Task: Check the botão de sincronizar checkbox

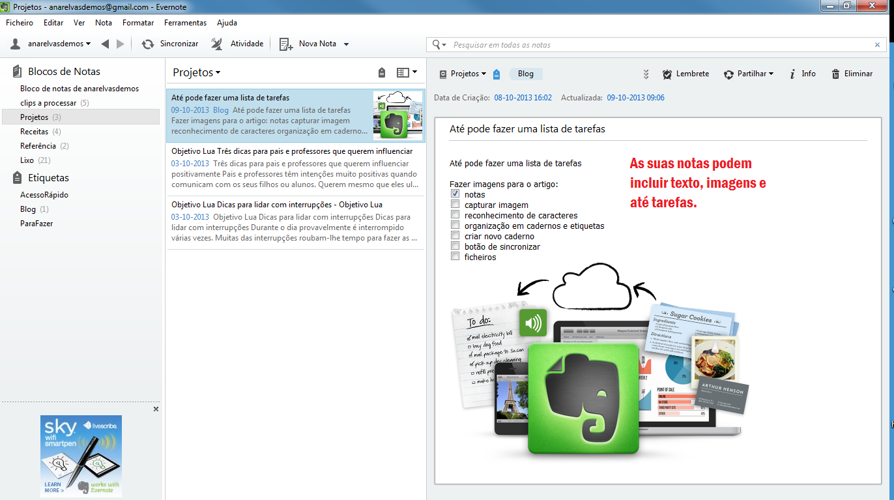Action: tap(455, 246)
